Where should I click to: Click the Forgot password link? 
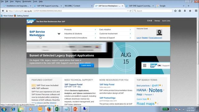pos(155,38)
